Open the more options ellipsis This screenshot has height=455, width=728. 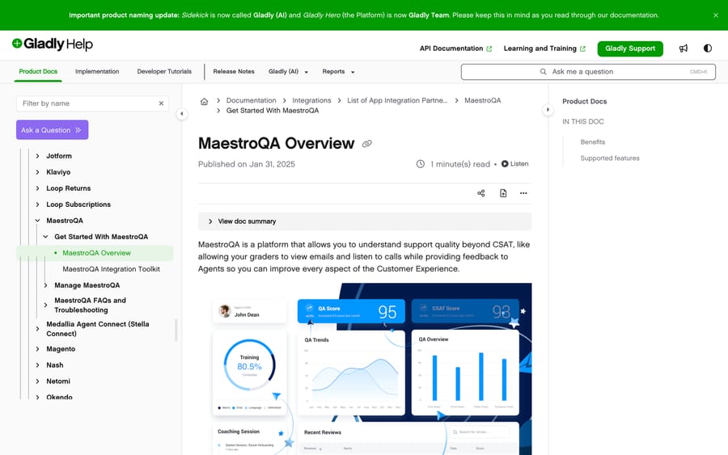tap(523, 193)
